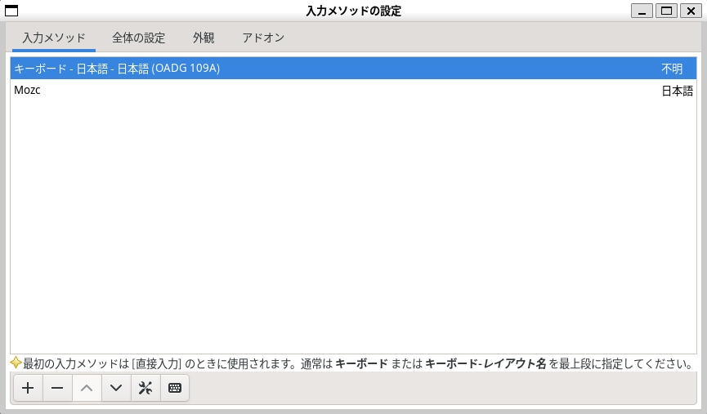Image resolution: width=707 pixels, height=414 pixels.
Task: Switch to the 入力メソッド tab
Action: tap(54, 38)
